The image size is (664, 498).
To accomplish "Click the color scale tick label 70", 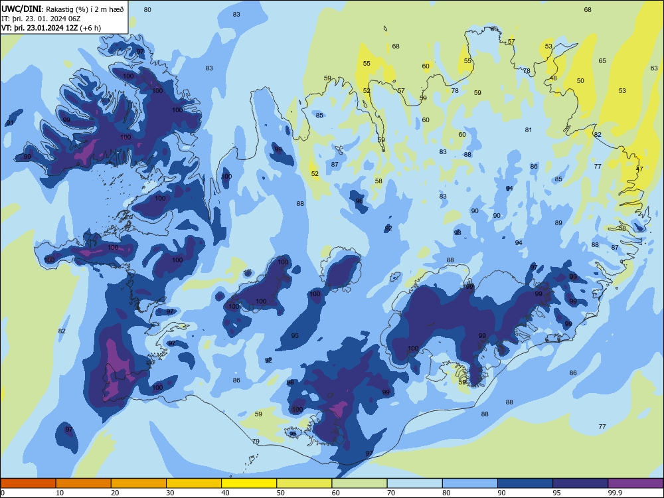I will coord(391,493).
